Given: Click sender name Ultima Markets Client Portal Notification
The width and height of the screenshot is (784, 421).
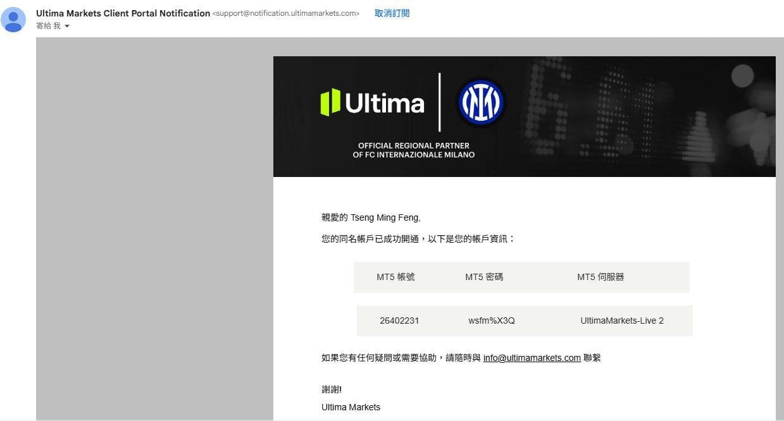Looking at the screenshot, I should 123,13.
